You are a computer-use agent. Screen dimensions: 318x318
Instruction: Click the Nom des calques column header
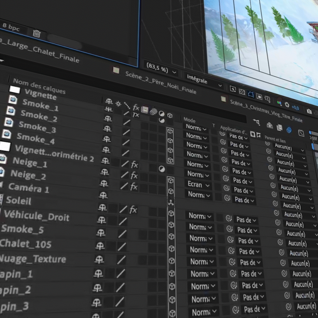click(39, 86)
